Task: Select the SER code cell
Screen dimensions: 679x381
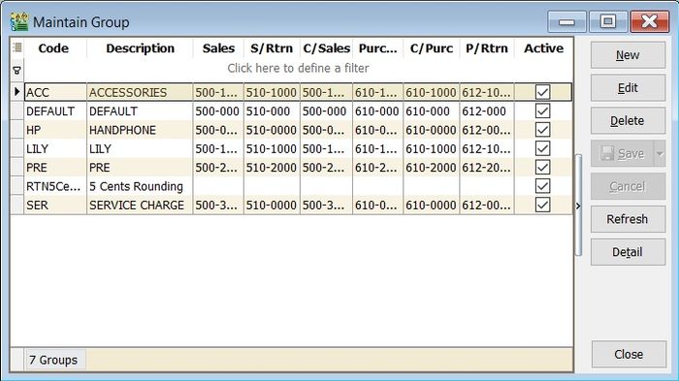Action: click(x=55, y=205)
